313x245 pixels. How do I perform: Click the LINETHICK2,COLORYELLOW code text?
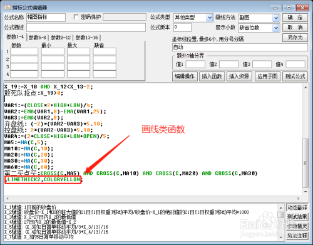coord(44,179)
